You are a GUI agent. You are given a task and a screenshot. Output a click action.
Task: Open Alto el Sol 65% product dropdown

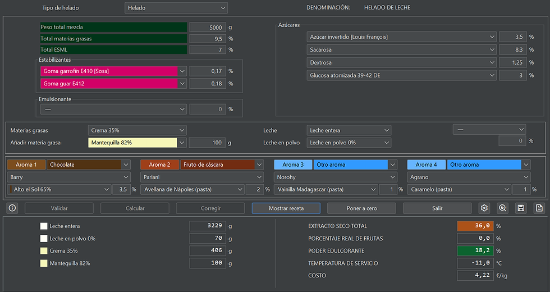point(59,190)
